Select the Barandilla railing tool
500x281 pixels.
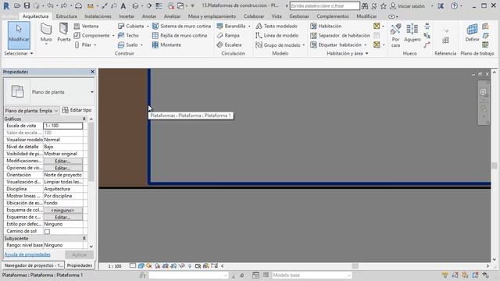(x=231, y=26)
